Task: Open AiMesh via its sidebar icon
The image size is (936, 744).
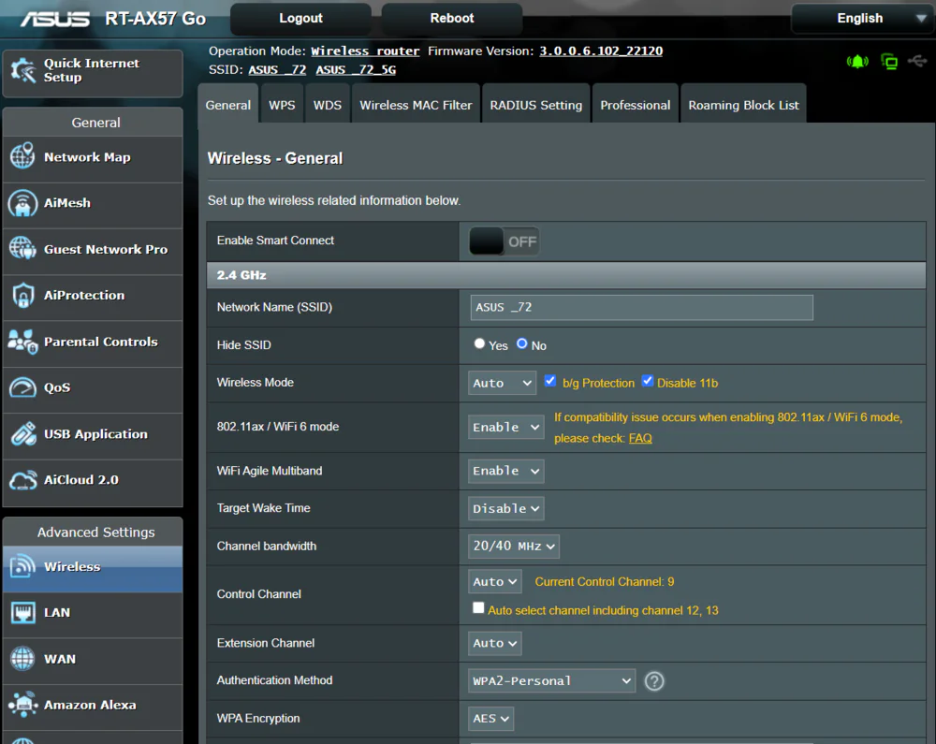Action: (x=22, y=203)
